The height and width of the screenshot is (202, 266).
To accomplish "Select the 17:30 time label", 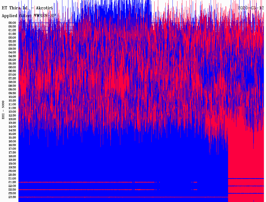I will [x=12, y=153].
